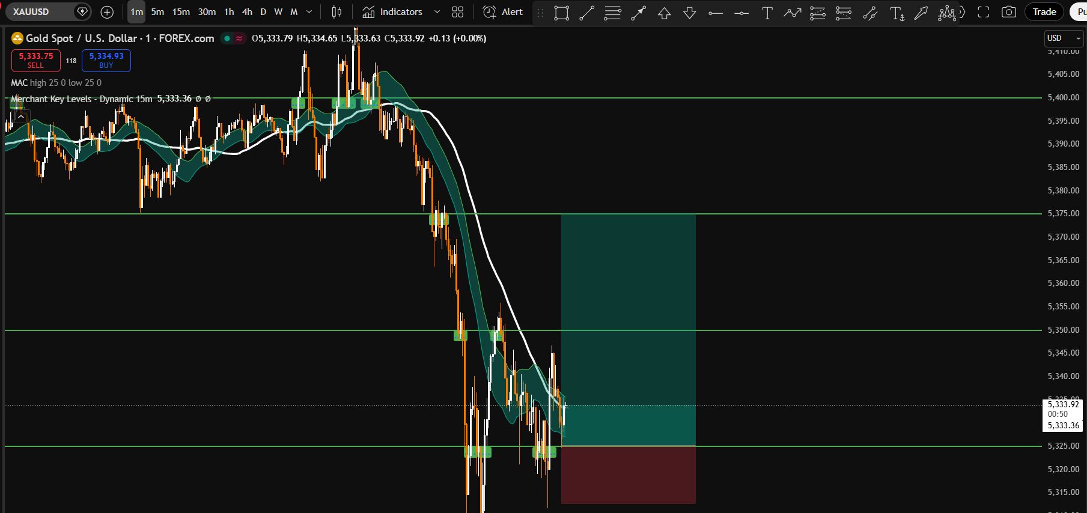The image size is (1087, 513).
Task: Open the candlestick chart type selector
Action: [x=336, y=12]
